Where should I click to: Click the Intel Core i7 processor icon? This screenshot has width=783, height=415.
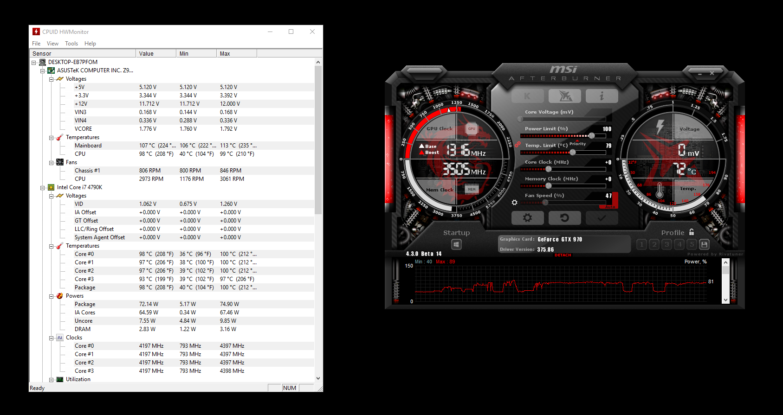[x=51, y=187]
